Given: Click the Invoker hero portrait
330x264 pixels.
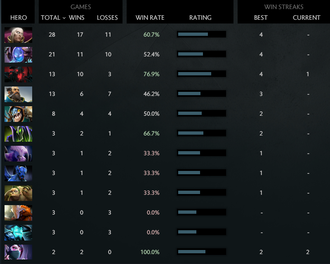Looking at the screenshot, I should pos(18,35).
